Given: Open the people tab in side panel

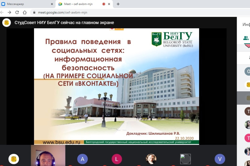Looking at the screenshot, I should tap(246, 38).
